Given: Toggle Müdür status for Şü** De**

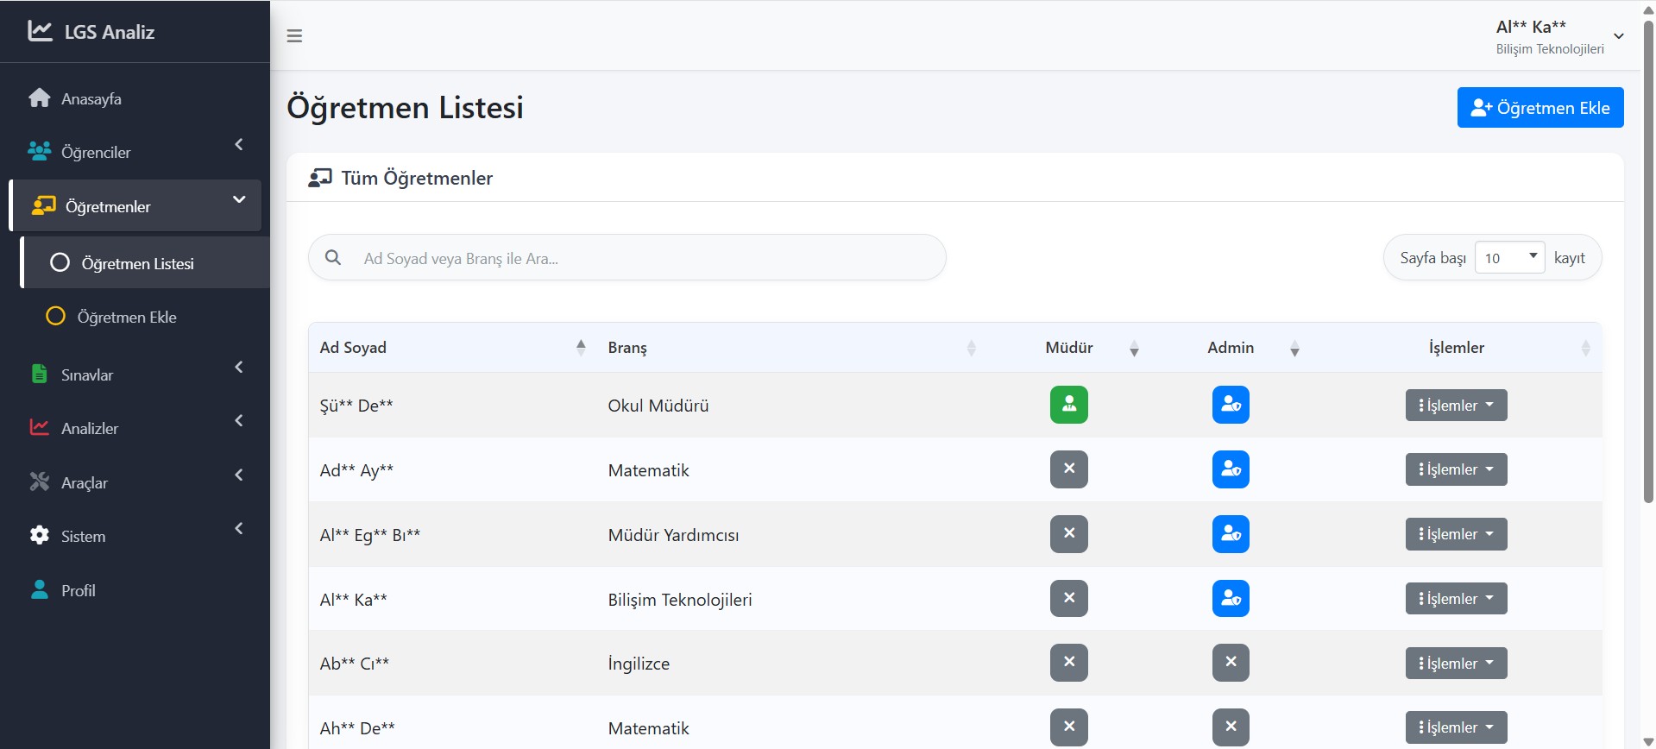Looking at the screenshot, I should [1068, 405].
